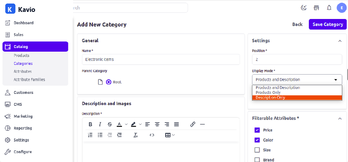This screenshot has height=162, width=348.
Task: Click the text color icon
Action: click(119, 124)
